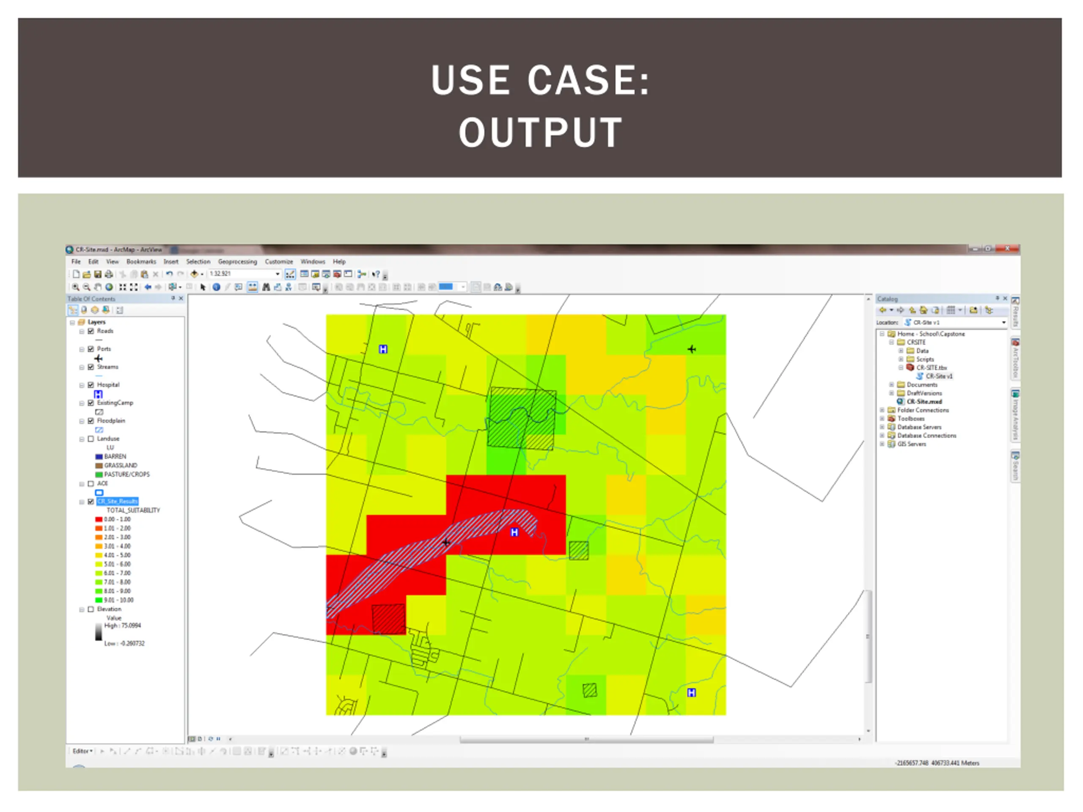Toggle the ExistingCamp layer checkbox
The image size is (1083, 812).
pyautogui.click(x=91, y=403)
